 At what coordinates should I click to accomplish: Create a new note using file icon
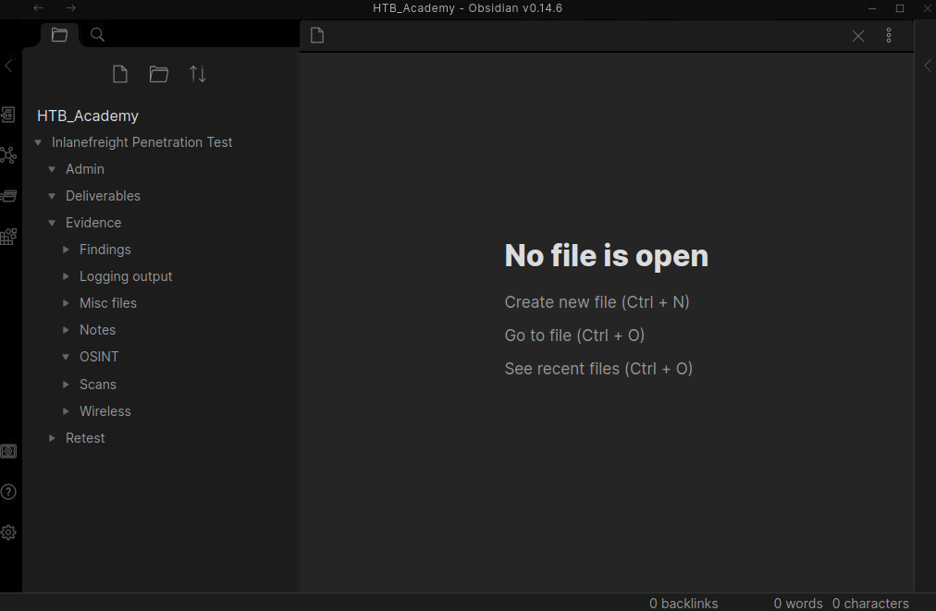coord(119,74)
